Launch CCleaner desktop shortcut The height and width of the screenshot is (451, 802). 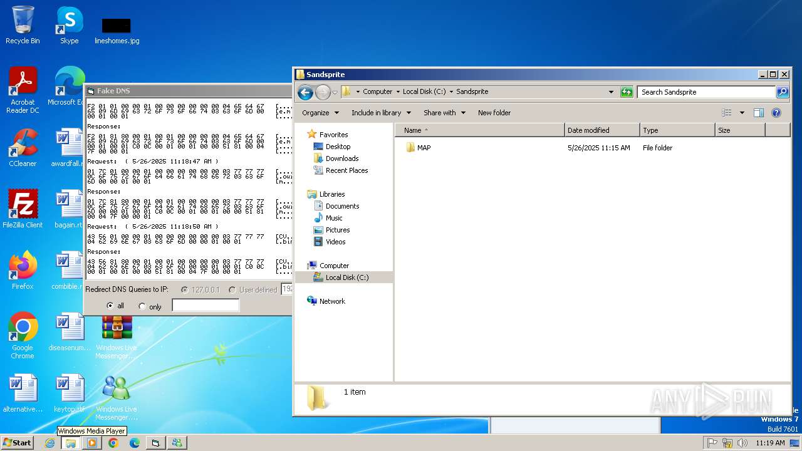(x=23, y=148)
